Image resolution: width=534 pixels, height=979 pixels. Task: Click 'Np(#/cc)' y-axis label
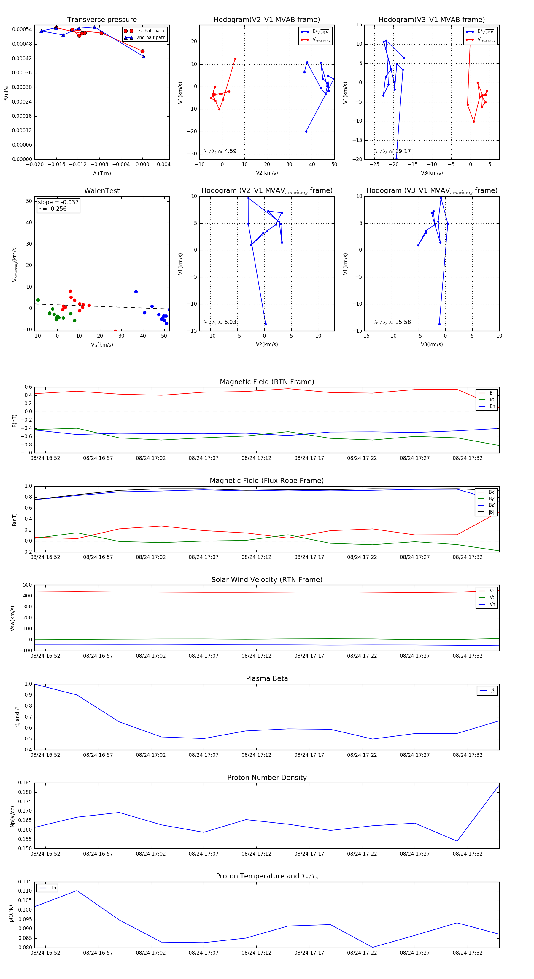click(12, 816)
